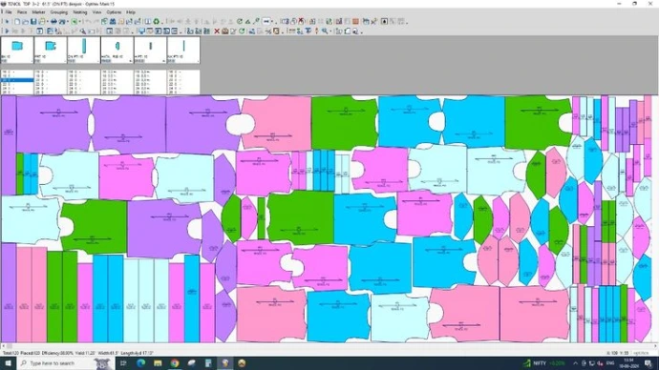
Task: Click the Open file folder icon
Action: 25,21
